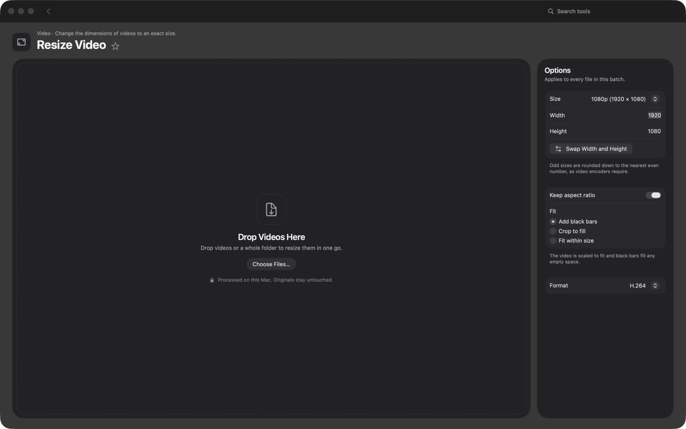The width and height of the screenshot is (686, 429).
Task: Click the black bars explanation text
Action: 602,259
